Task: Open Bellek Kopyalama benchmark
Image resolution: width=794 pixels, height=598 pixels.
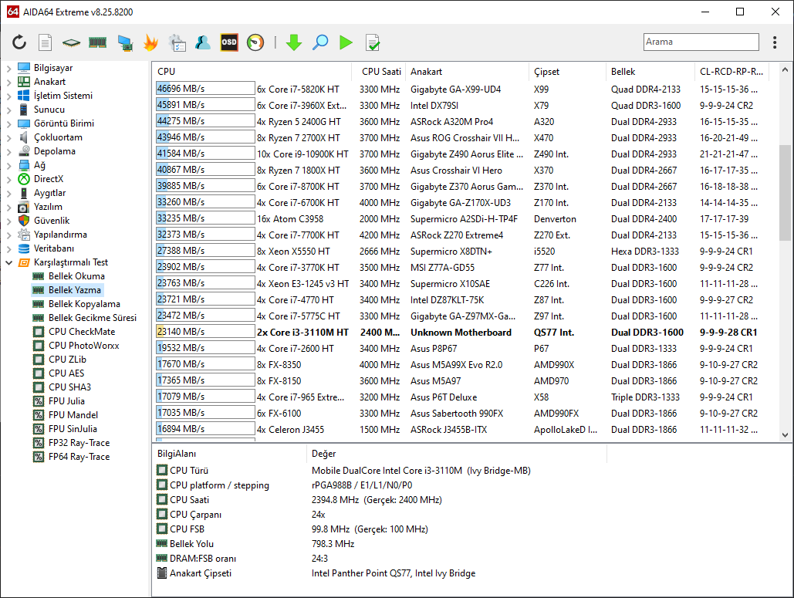Action: (84, 304)
